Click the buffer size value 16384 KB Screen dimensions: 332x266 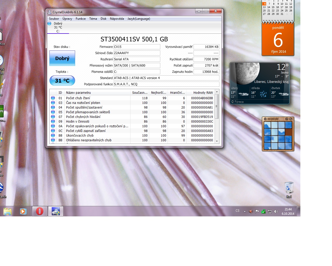tap(206, 47)
